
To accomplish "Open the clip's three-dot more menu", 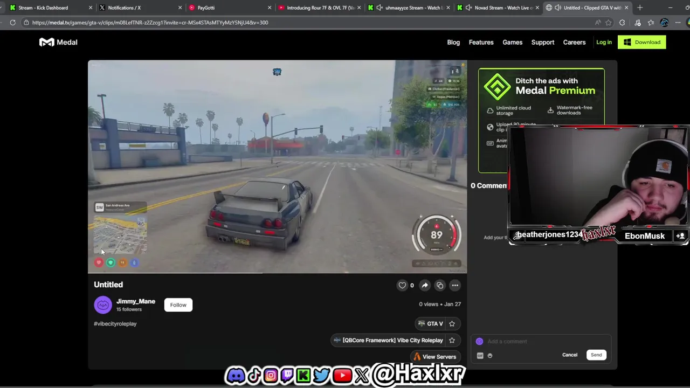I will pyautogui.click(x=455, y=285).
